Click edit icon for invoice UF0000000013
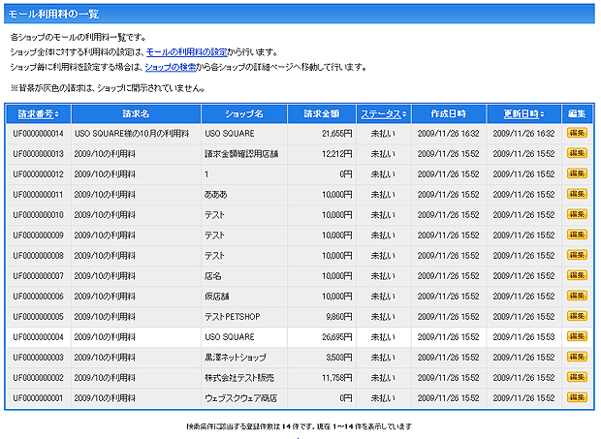601x439 pixels. click(x=576, y=154)
